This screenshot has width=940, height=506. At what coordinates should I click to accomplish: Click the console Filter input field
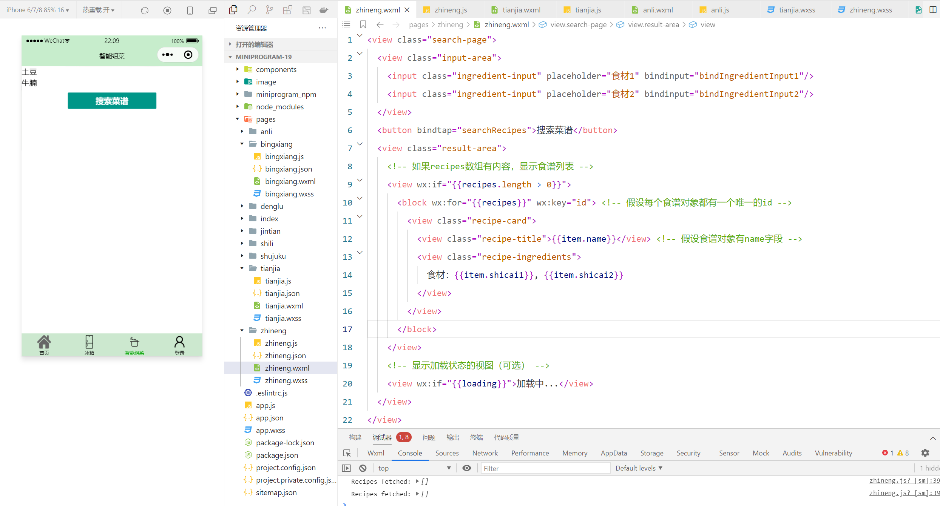tap(545, 468)
